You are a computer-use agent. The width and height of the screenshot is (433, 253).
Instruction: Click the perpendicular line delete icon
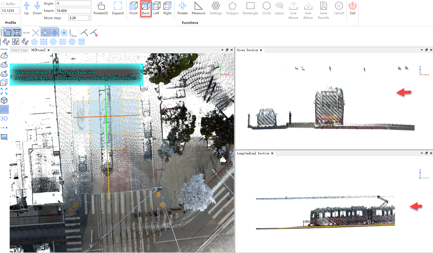94,33
